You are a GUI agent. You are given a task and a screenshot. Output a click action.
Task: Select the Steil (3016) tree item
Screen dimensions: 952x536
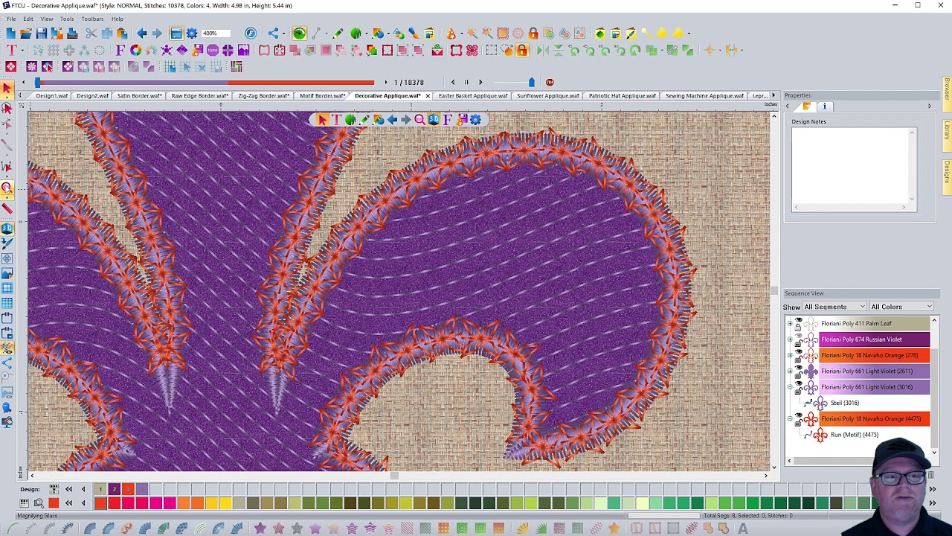(845, 403)
